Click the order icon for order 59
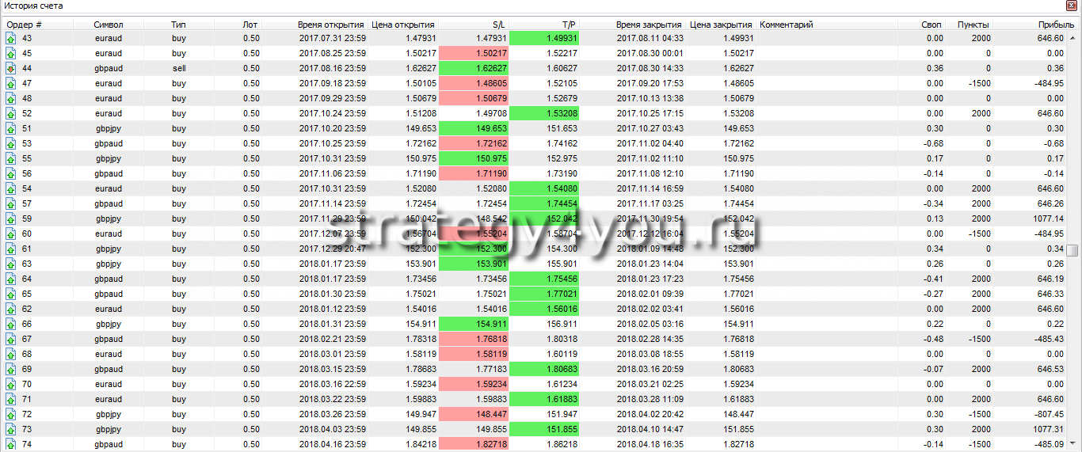The width and height of the screenshot is (1082, 452). point(11,218)
